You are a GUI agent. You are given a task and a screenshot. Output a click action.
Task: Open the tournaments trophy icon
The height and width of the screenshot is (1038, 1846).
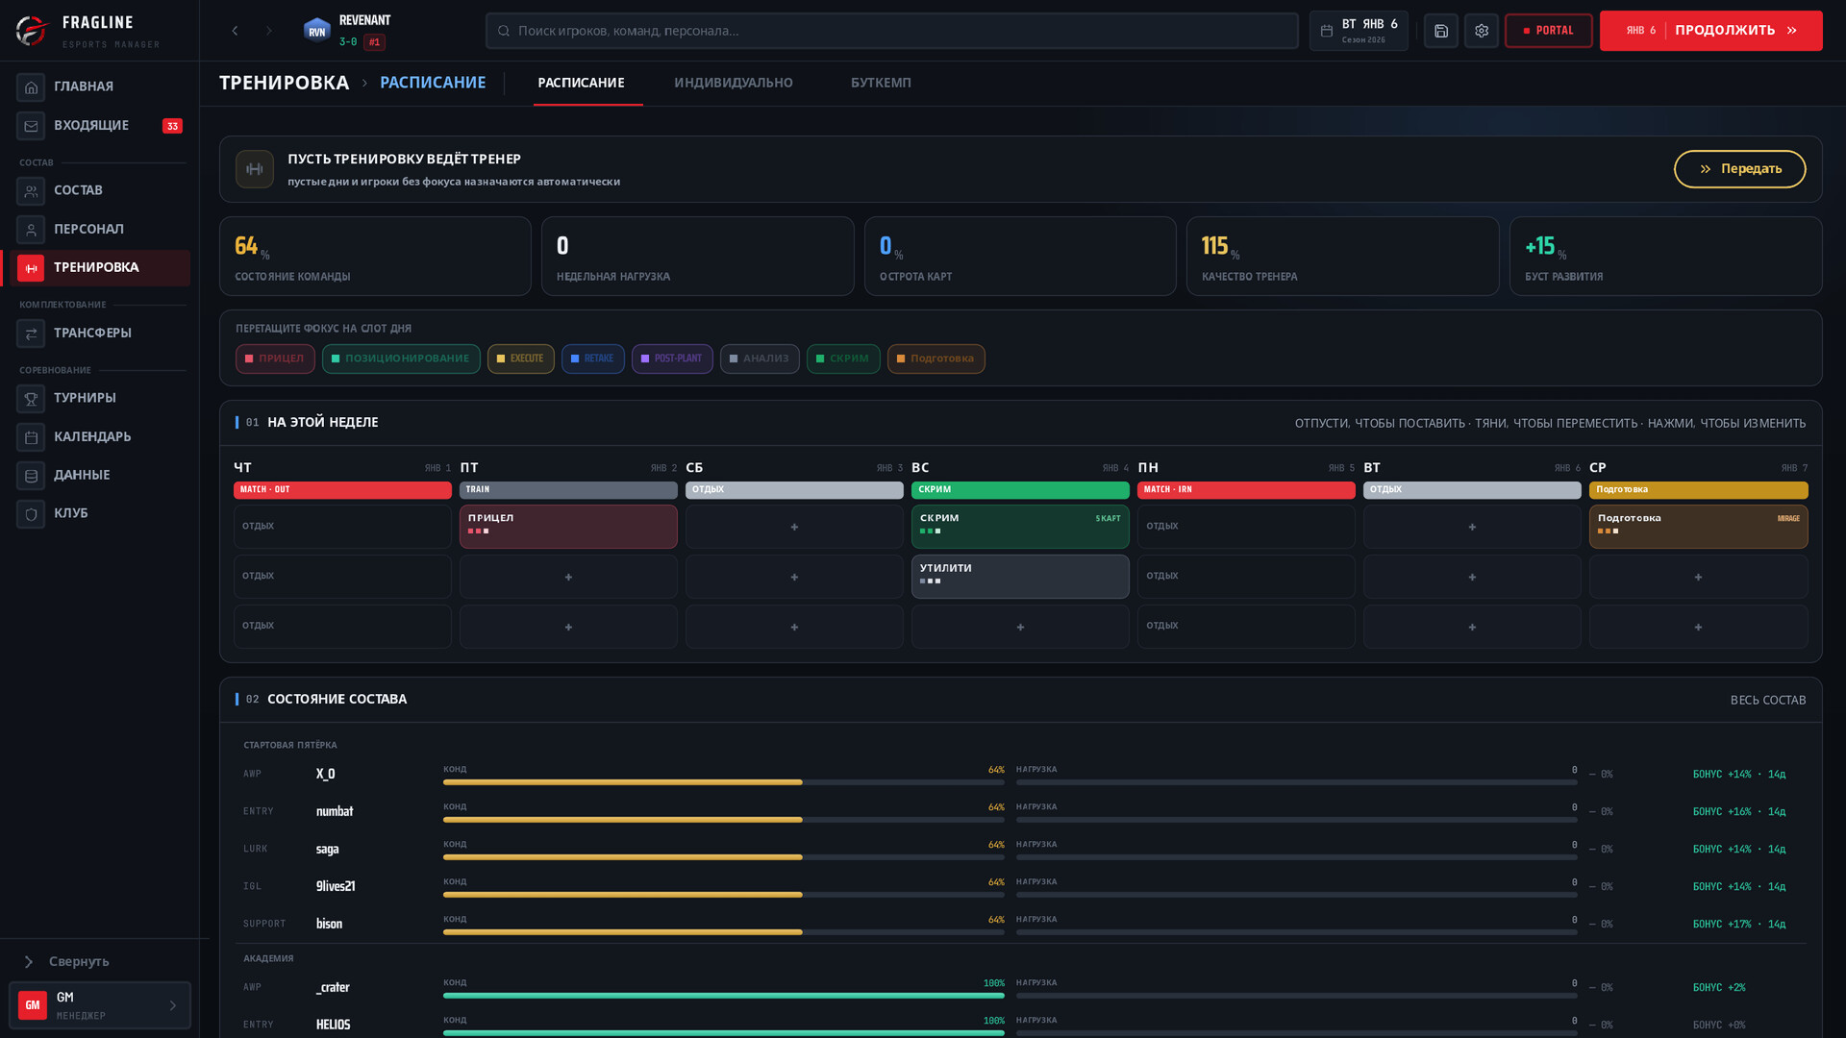(31, 399)
